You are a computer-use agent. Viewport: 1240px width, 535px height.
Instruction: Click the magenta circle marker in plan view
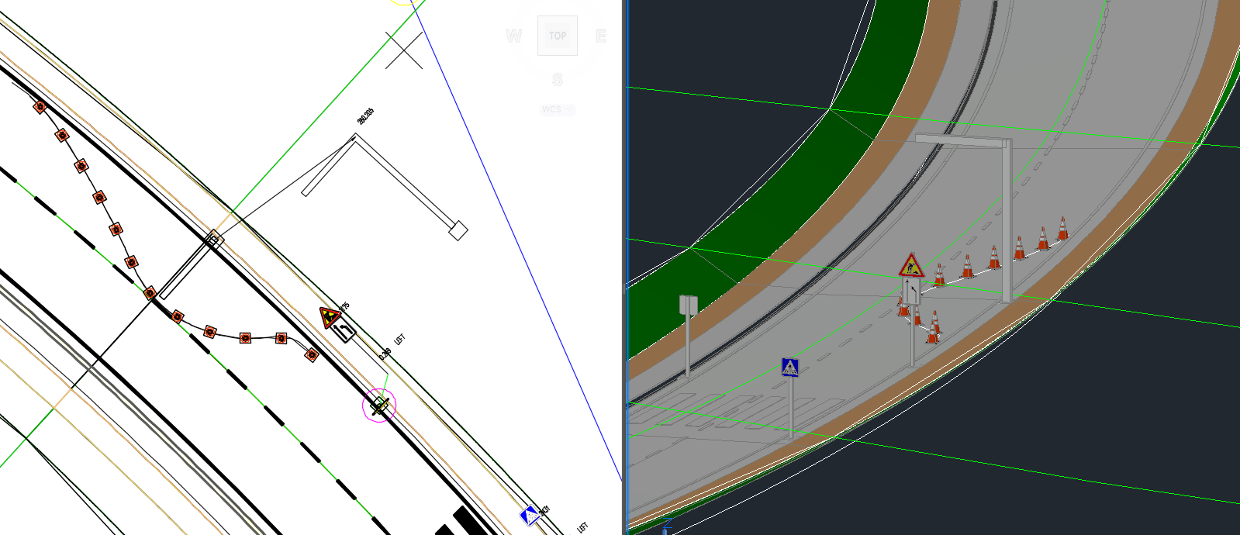tap(379, 405)
